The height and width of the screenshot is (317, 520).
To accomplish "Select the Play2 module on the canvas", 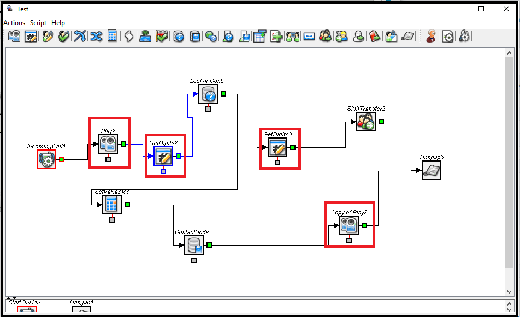I will pos(108,144).
